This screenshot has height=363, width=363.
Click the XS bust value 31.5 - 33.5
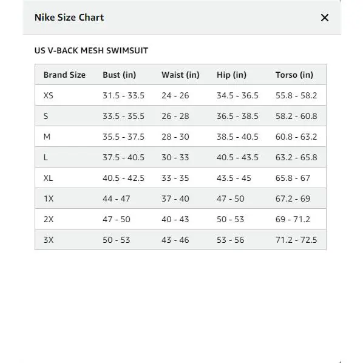click(123, 95)
